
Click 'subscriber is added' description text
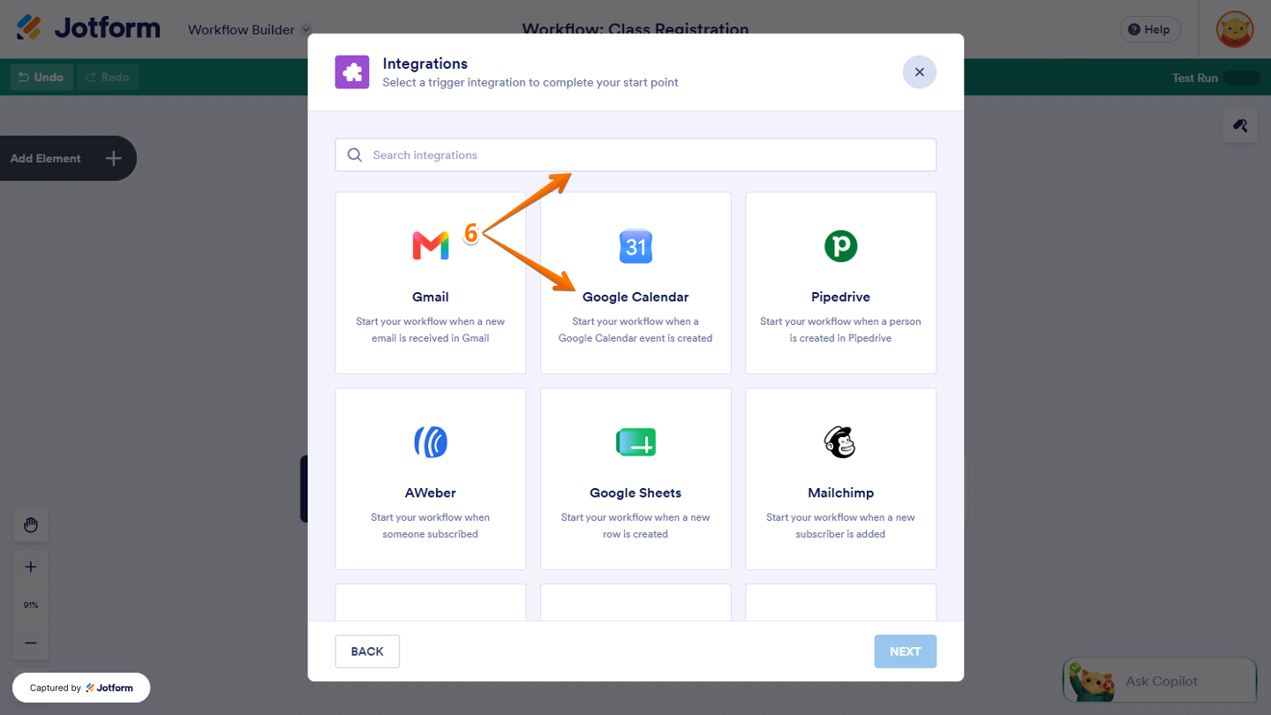click(840, 534)
